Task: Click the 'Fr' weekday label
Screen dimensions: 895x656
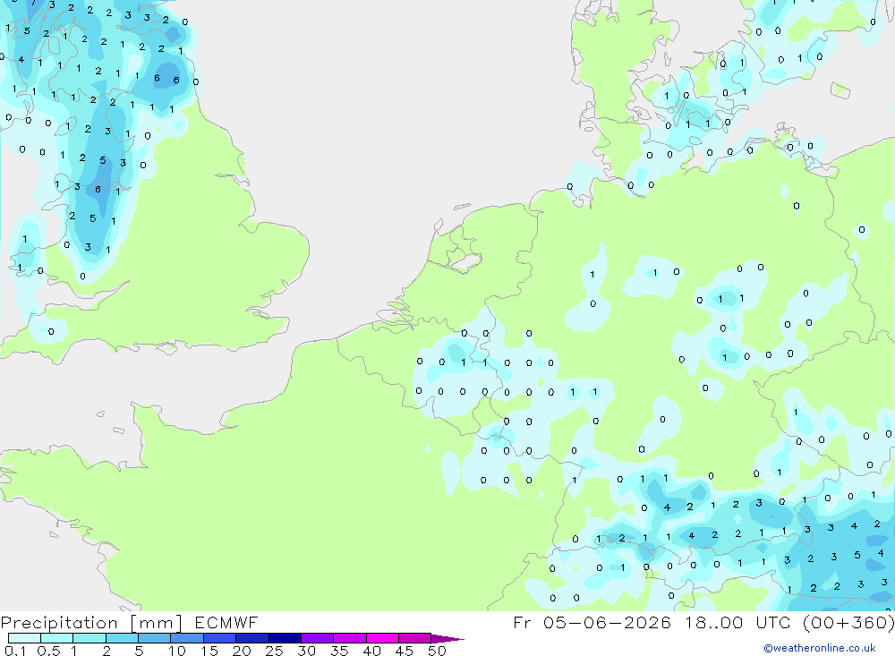Action: coord(522,622)
